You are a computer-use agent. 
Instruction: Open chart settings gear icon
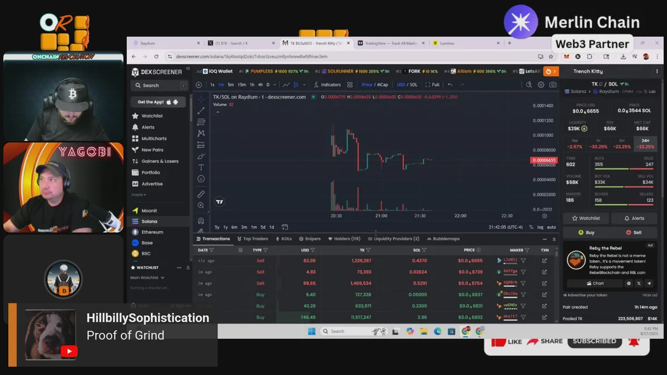click(541, 84)
